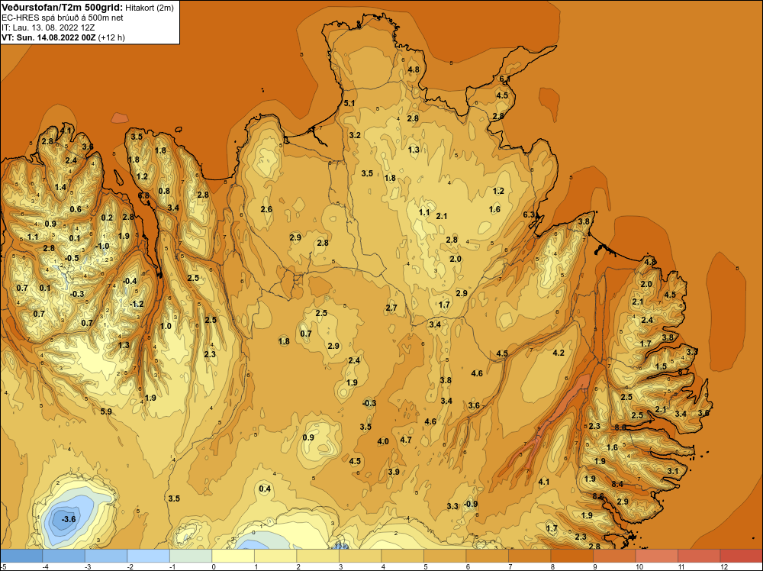Click the -1.2 temperature reading
763x571 pixels.
tap(137, 304)
